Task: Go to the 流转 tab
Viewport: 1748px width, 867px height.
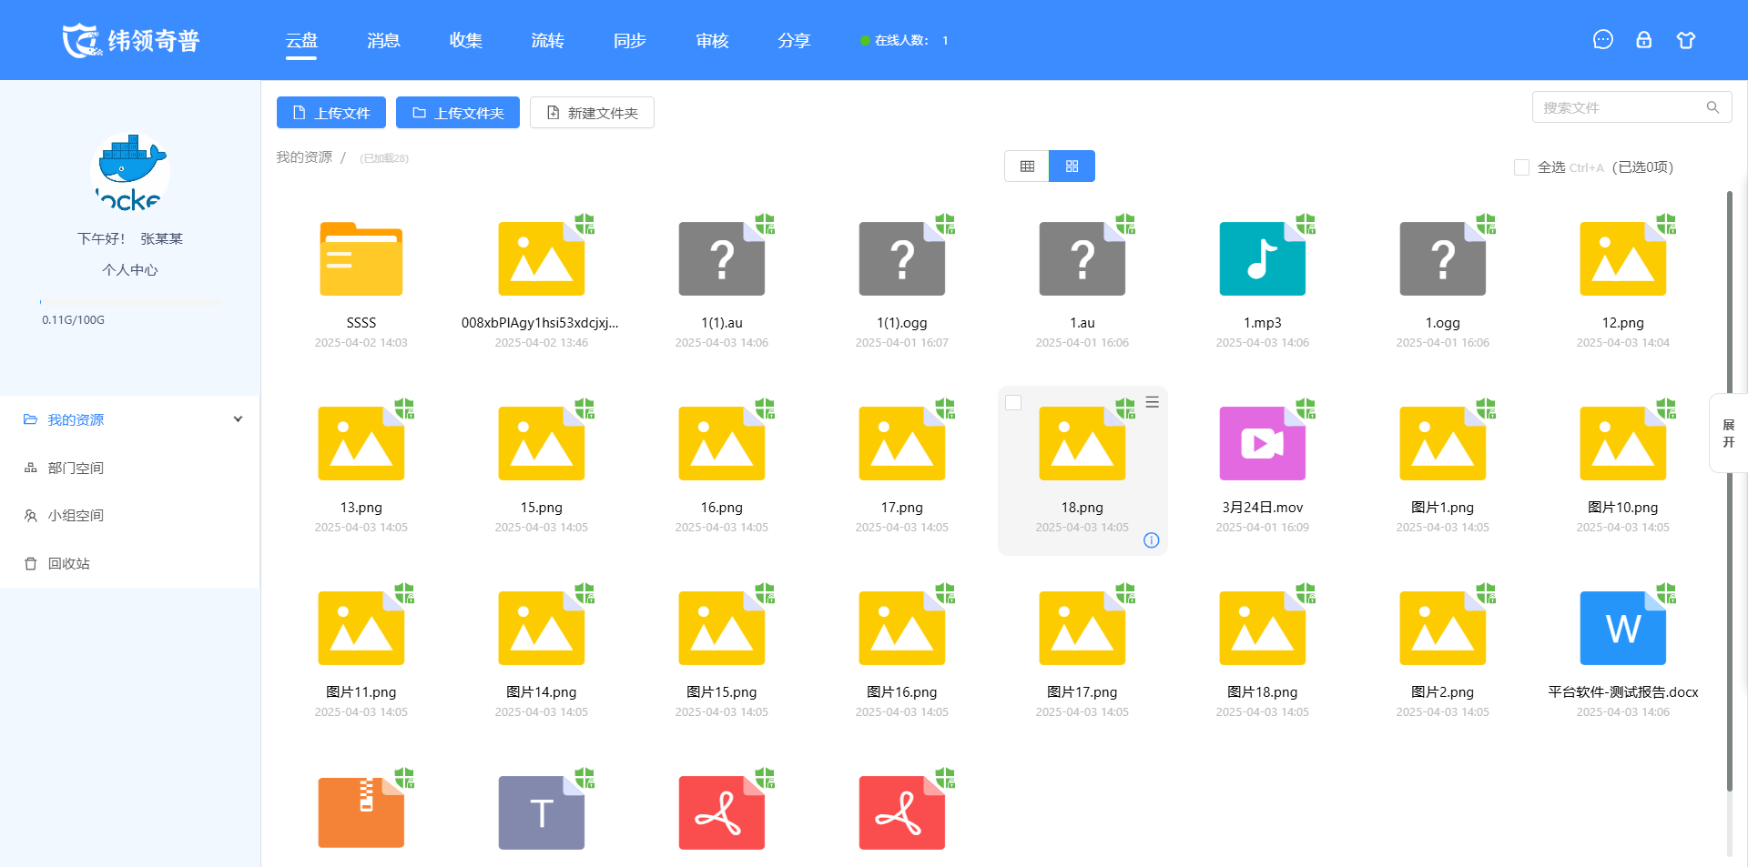Action: [x=547, y=41]
